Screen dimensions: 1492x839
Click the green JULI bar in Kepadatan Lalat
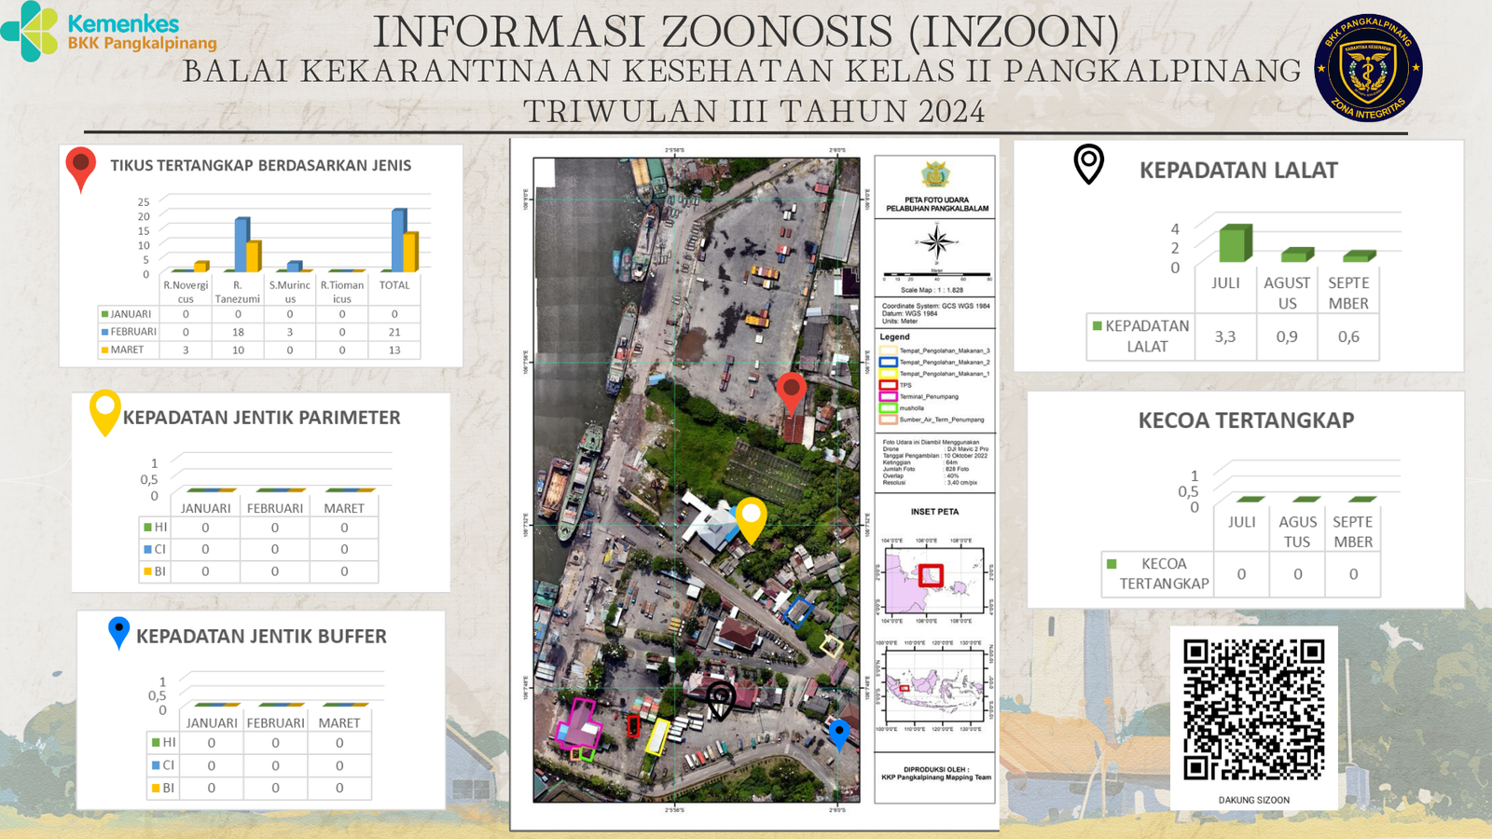point(1235,243)
